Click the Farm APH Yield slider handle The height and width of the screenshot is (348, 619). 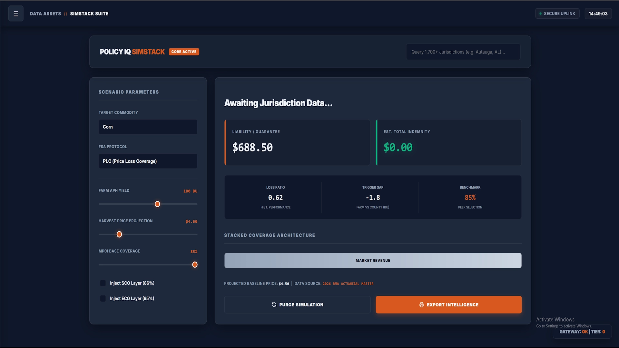pyautogui.click(x=157, y=204)
